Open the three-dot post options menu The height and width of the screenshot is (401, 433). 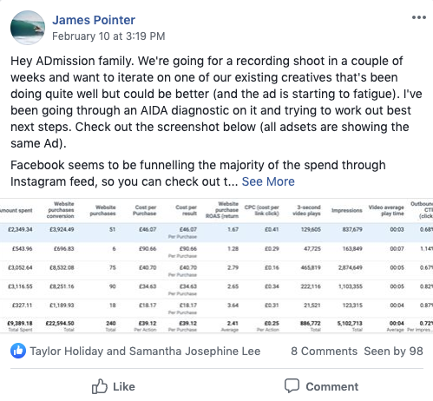click(x=419, y=17)
